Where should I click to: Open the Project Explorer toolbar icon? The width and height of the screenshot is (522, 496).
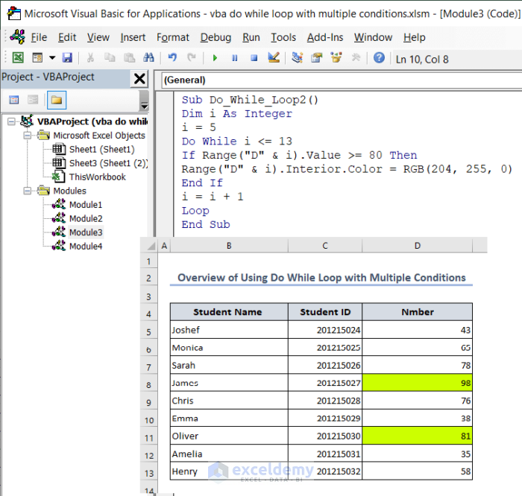pos(297,58)
